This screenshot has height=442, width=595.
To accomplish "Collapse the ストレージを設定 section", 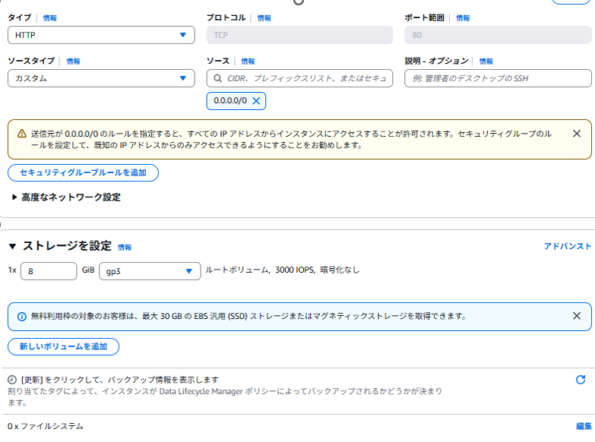I will 12,246.
